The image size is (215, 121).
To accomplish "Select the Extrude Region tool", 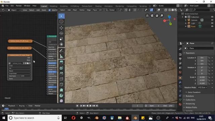I will [x=61, y=63].
